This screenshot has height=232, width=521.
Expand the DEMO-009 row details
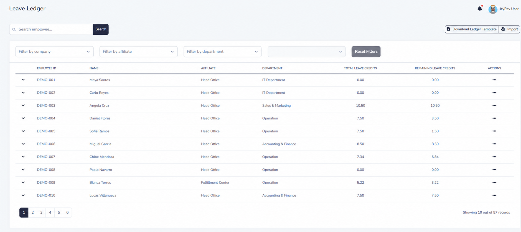coord(23,182)
